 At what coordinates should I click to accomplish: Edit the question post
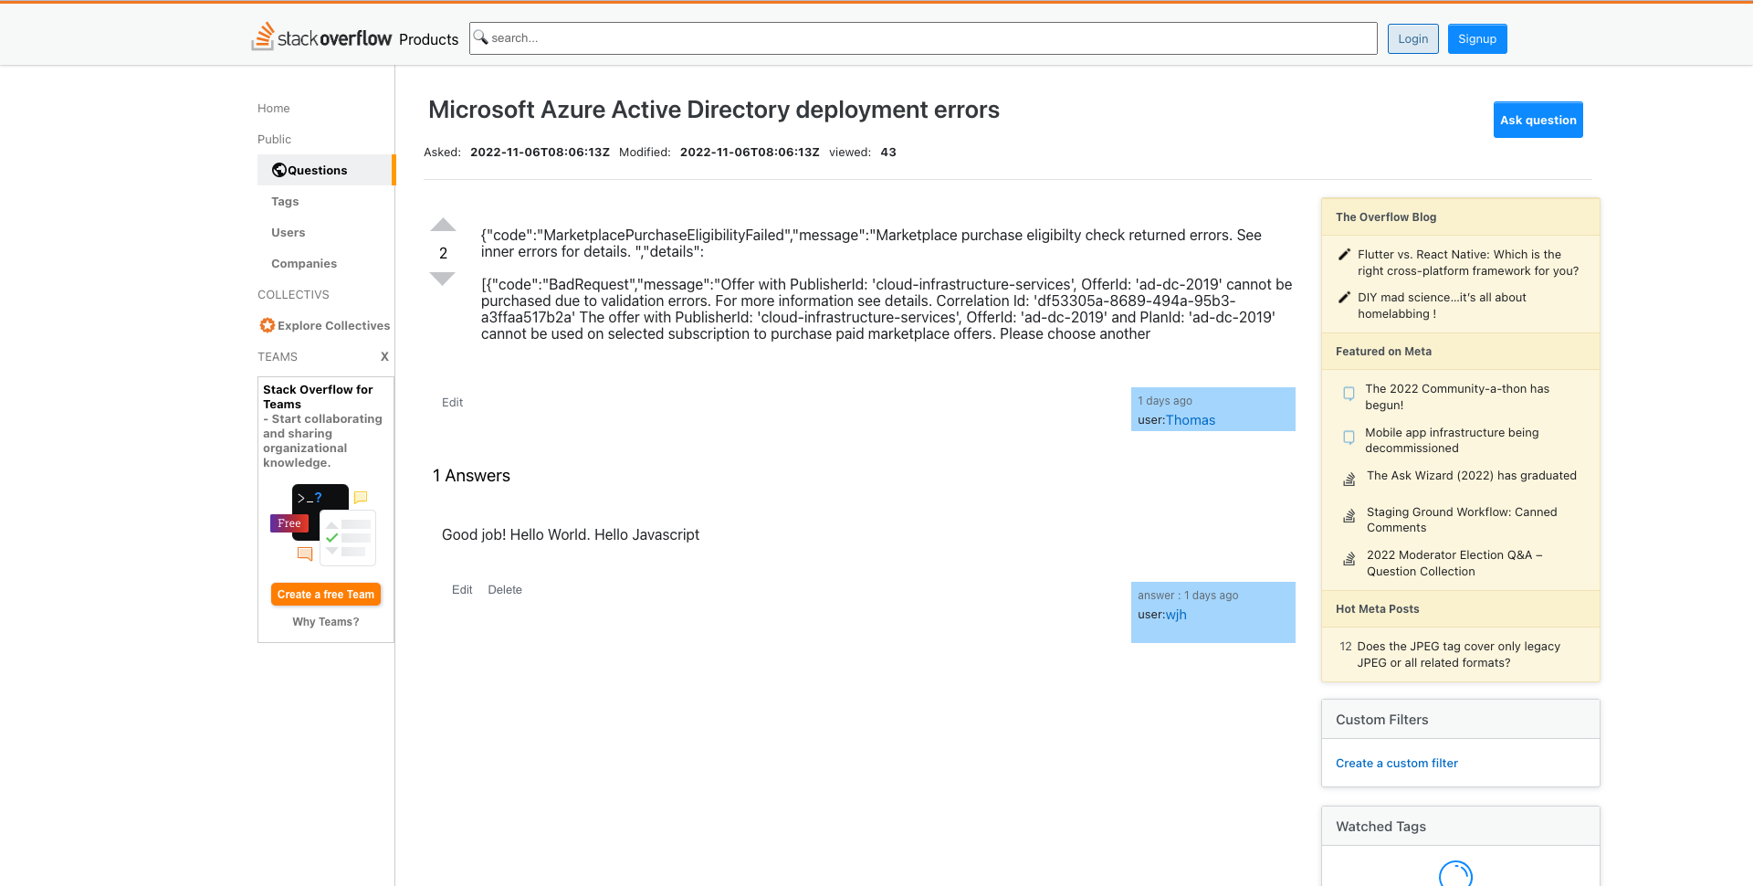[452, 402]
